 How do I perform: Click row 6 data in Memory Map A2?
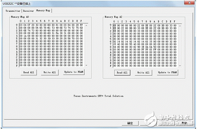[145, 41]
